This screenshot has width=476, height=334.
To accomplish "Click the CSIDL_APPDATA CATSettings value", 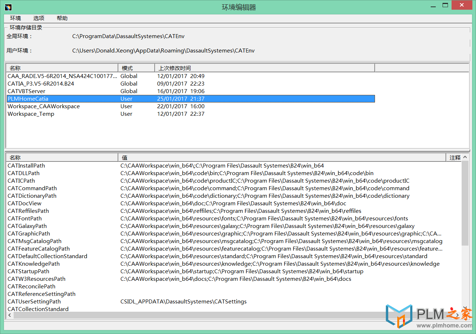I will 183,302.
